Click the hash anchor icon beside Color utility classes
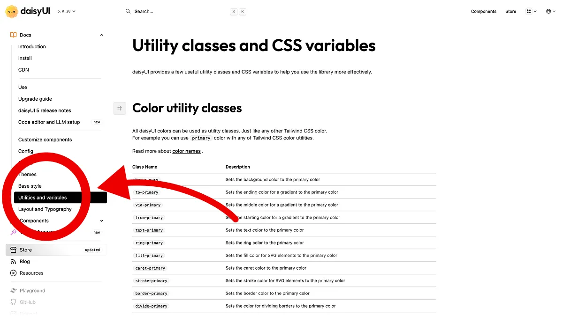Viewport: 563px width, 316px height. coord(120,108)
